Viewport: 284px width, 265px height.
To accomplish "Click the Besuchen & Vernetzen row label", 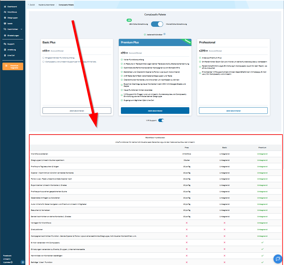I will tap(40, 210).
